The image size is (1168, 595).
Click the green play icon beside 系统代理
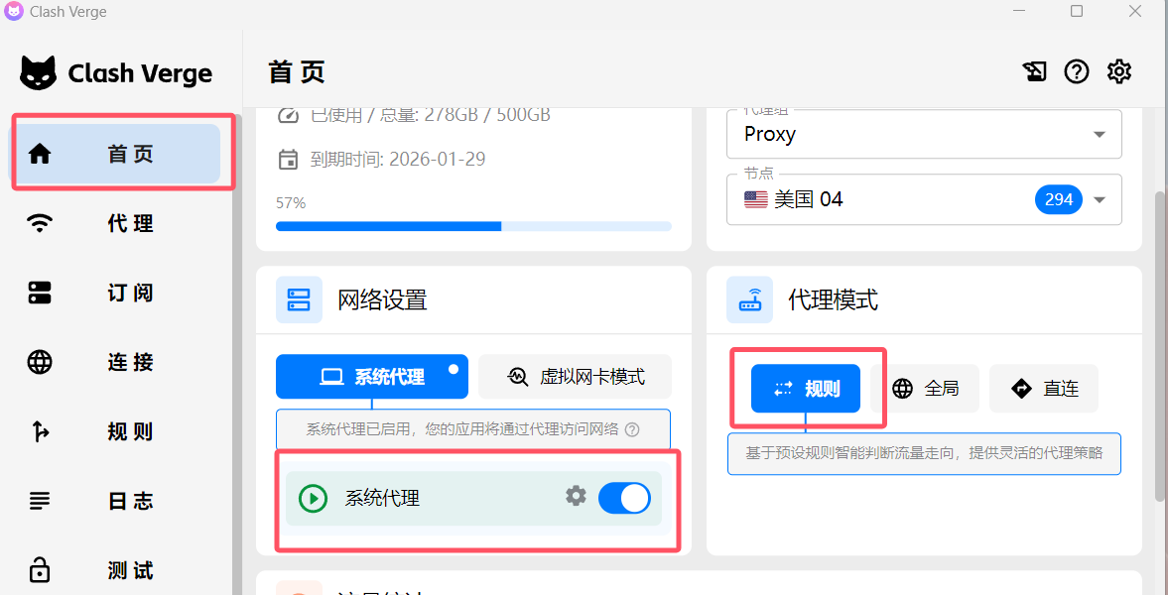(313, 498)
